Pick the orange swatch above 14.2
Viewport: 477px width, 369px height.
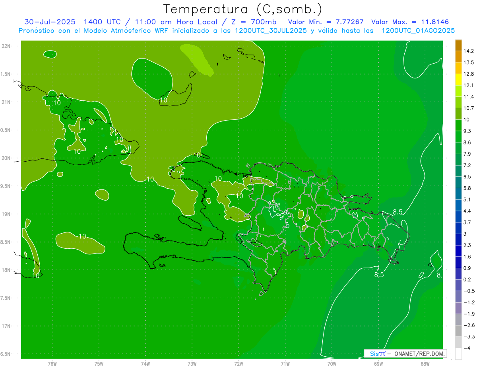[x=458, y=45]
